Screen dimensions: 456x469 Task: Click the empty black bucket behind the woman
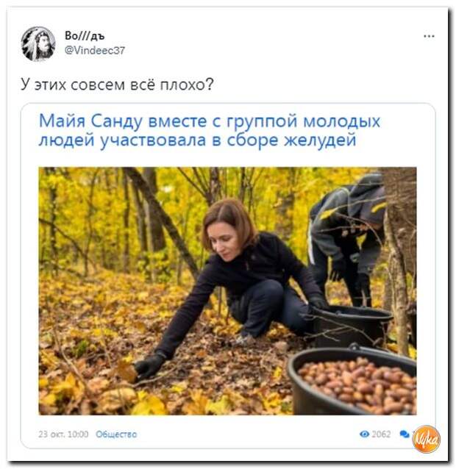coord(351,326)
